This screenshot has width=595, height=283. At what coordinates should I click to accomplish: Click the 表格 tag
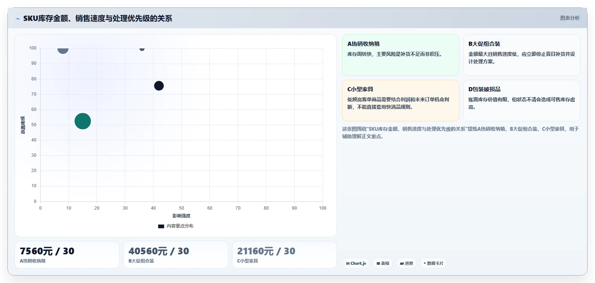pyautogui.click(x=383, y=263)
